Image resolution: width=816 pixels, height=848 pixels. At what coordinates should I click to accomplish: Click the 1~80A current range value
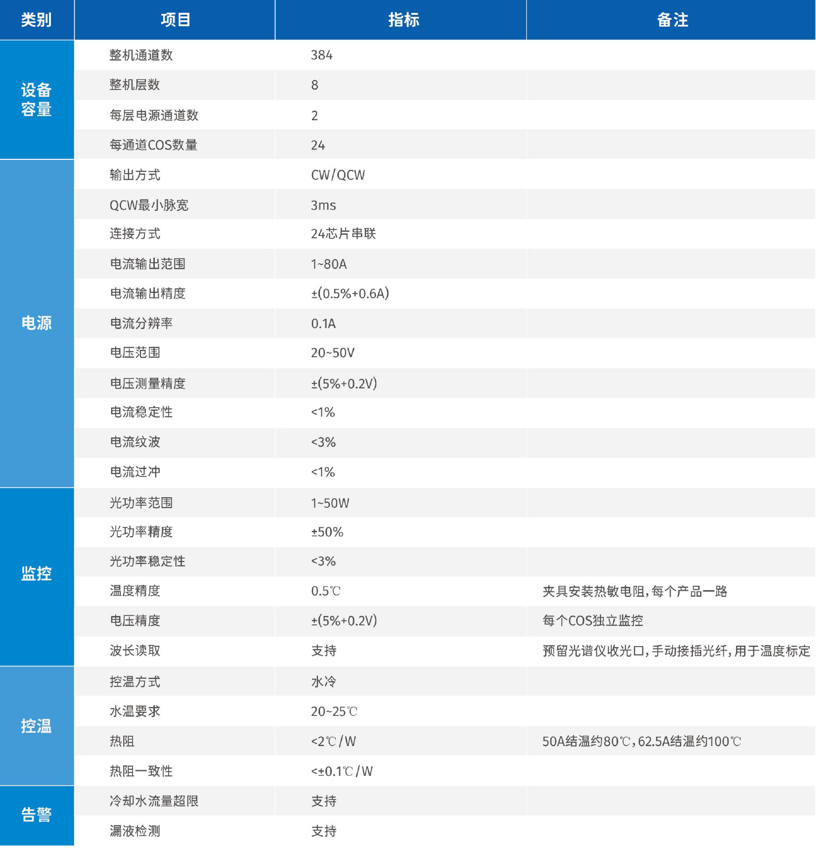(x=329, y=264)
